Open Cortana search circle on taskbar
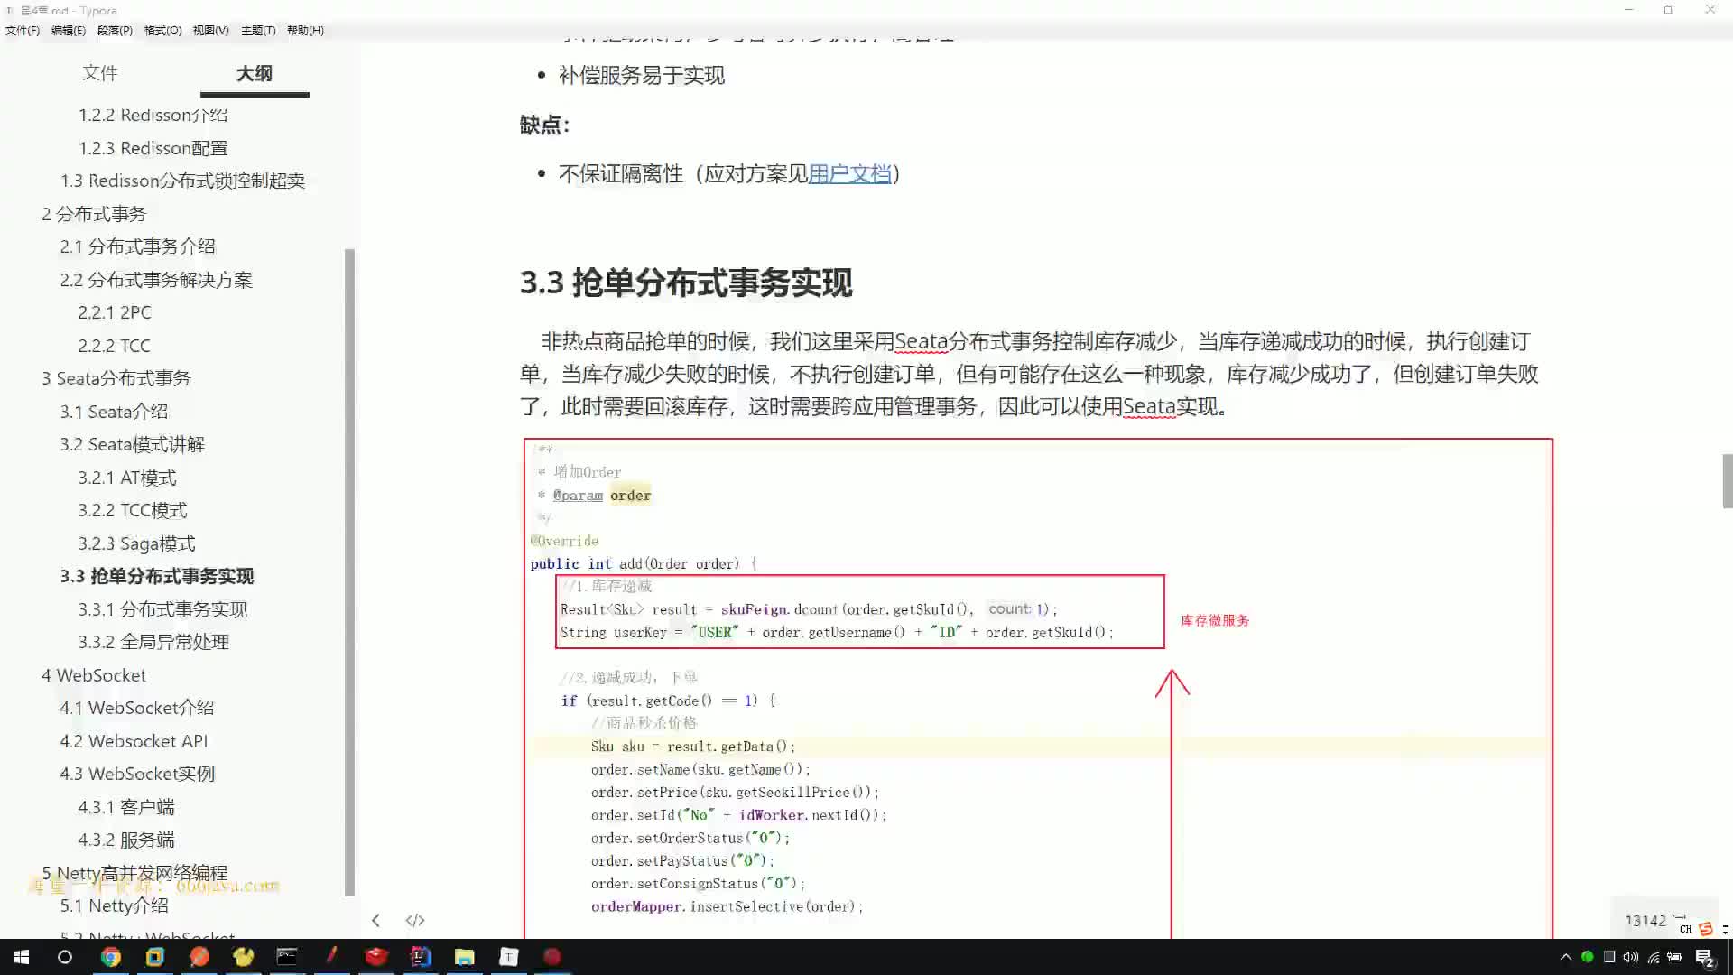The height and width of the screenshot is (975, 1733). pyautogui.click(x=65, y=957)
